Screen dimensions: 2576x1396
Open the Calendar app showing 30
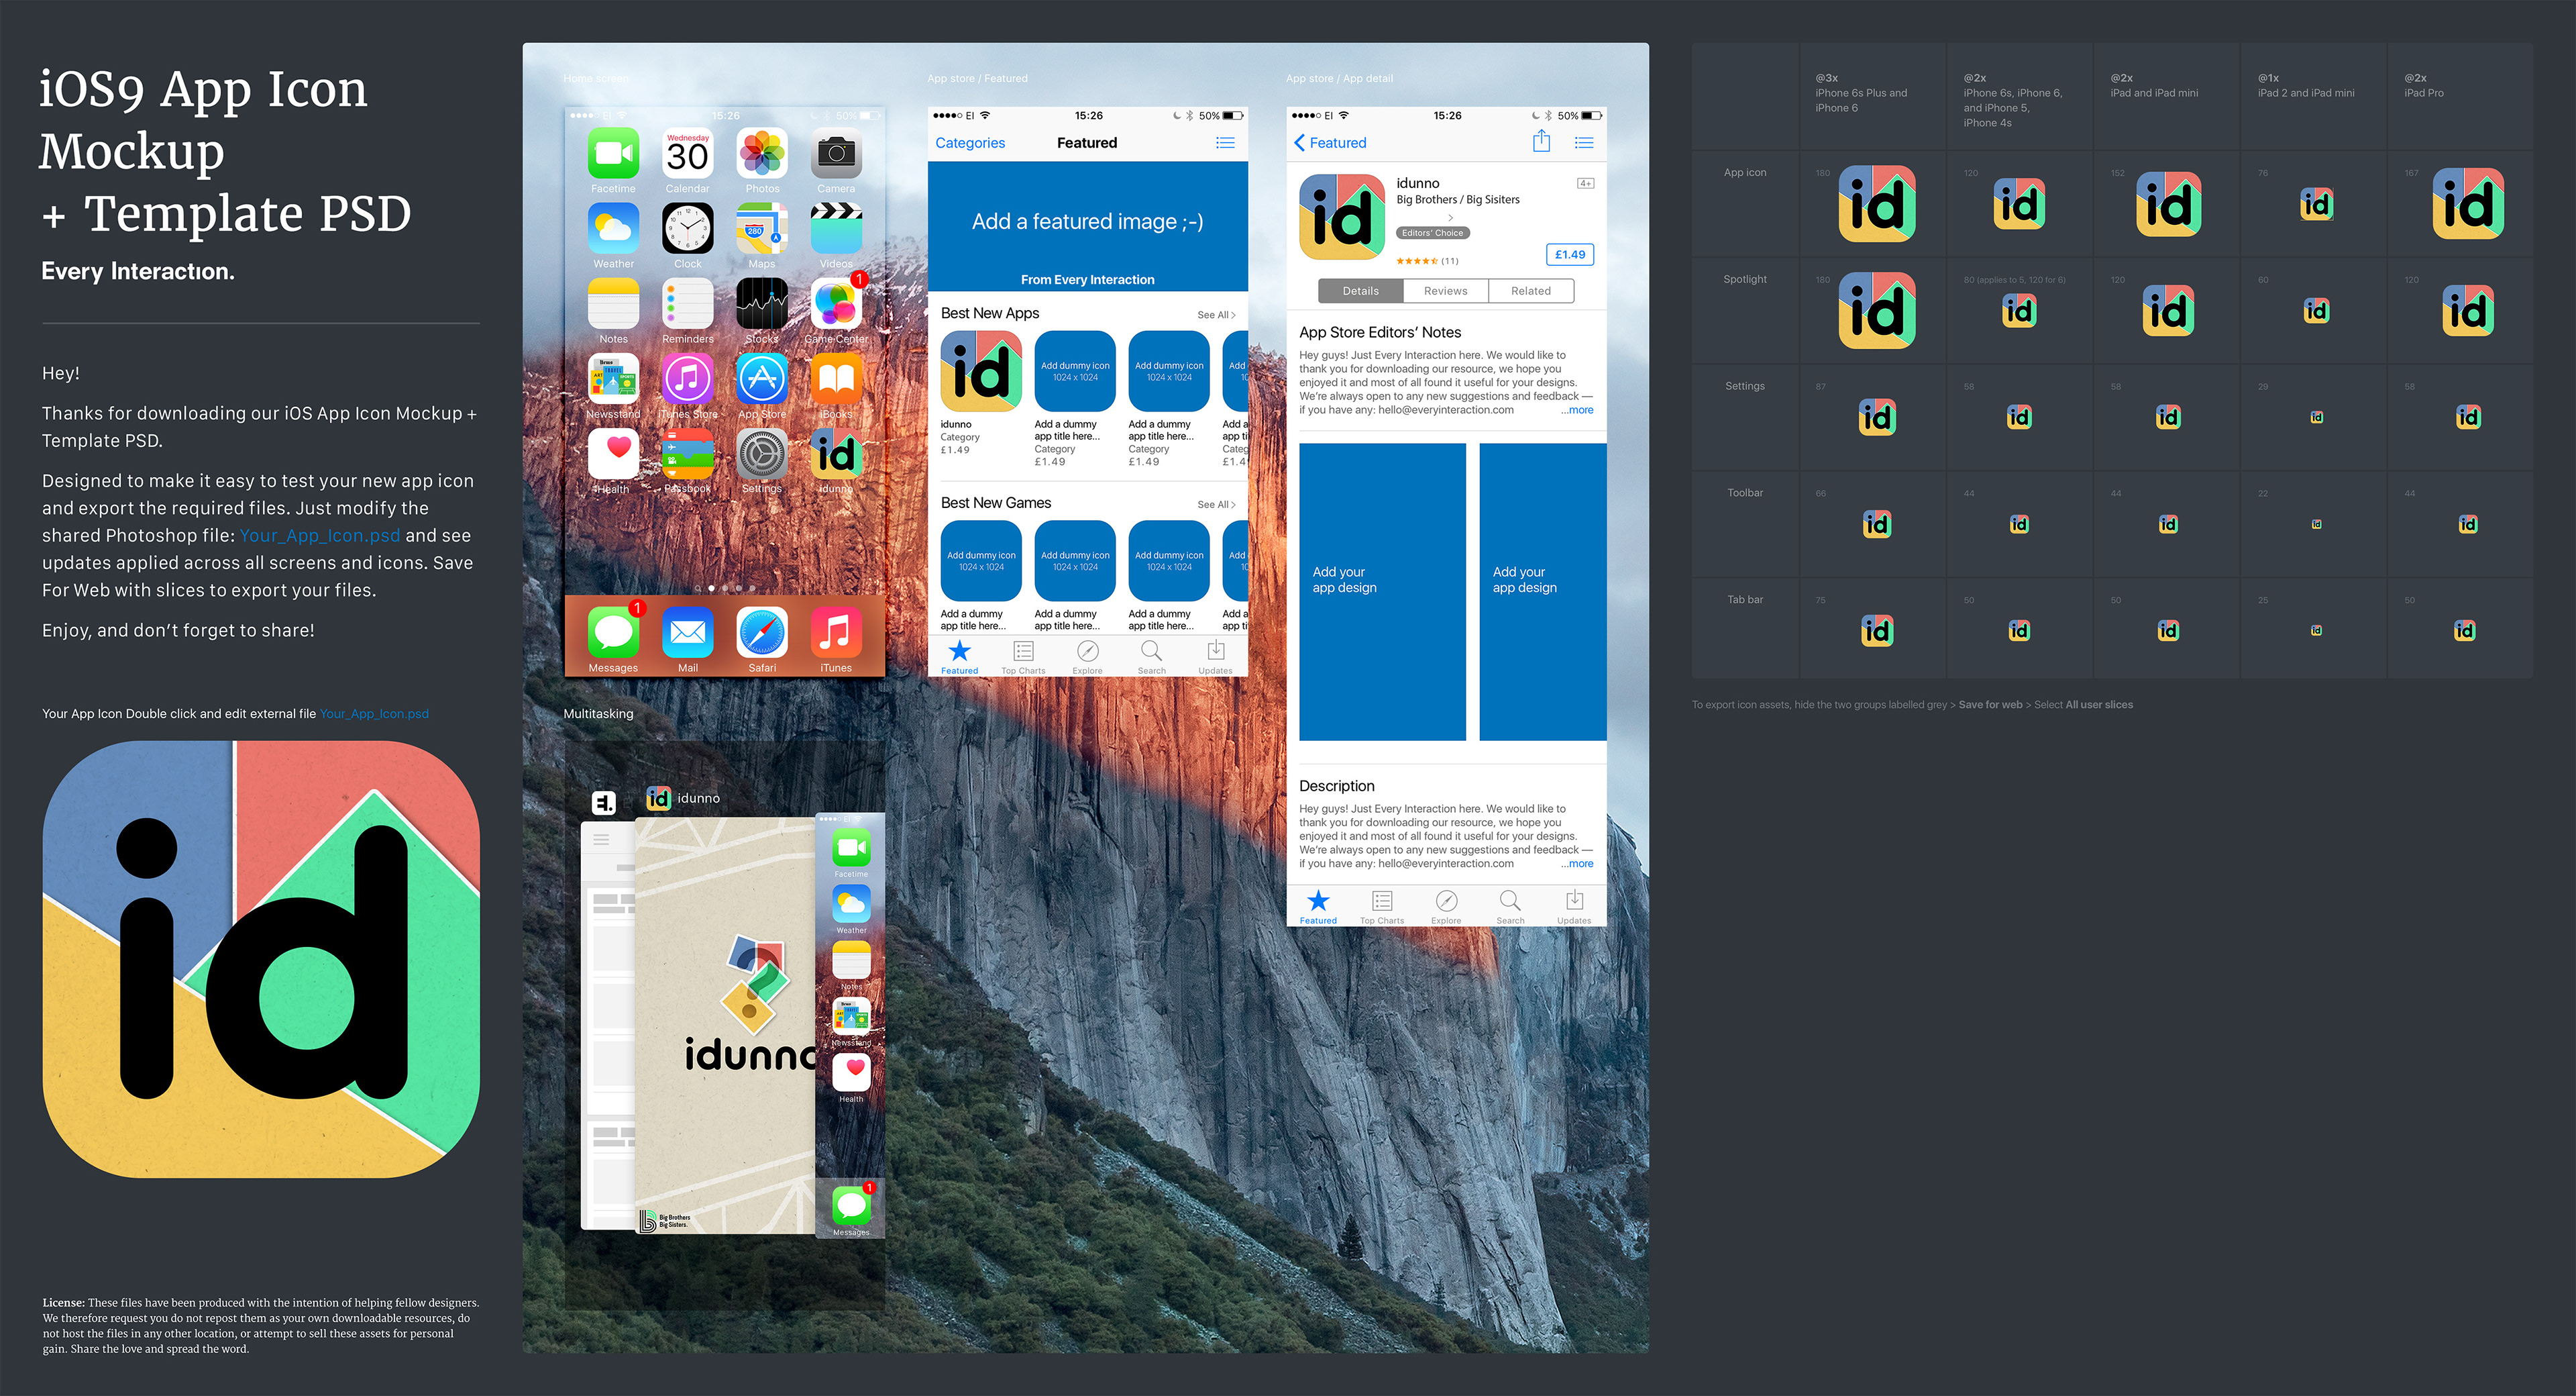click(687, 153)
